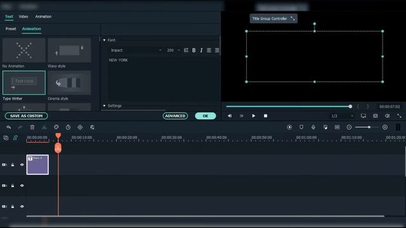Toggle visibility of the middle track

coord(22,186)
